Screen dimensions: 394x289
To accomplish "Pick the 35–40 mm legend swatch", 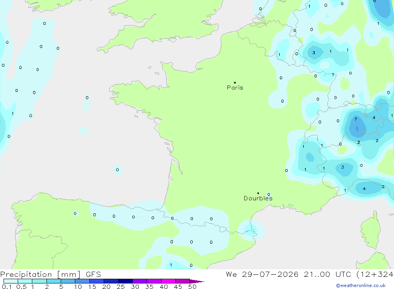I will pos(154,281).
